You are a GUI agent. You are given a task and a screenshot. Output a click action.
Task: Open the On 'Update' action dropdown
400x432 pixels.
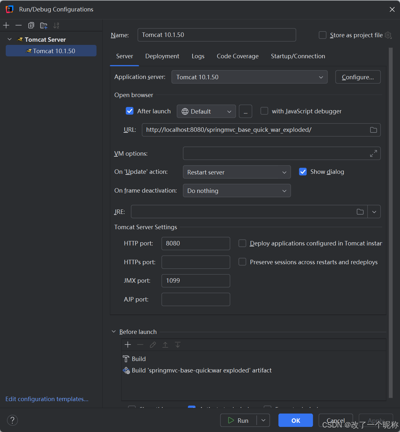[x=237, y=172]
